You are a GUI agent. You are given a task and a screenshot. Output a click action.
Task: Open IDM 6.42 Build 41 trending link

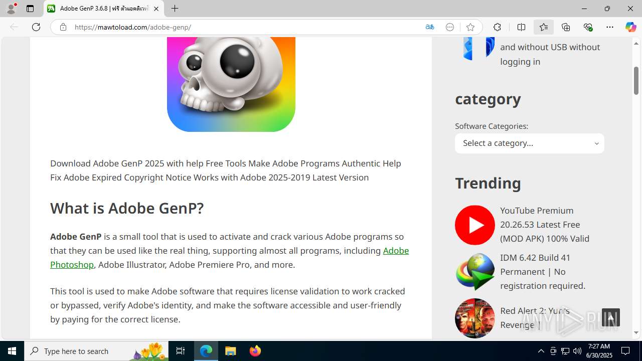click(543, 272)
